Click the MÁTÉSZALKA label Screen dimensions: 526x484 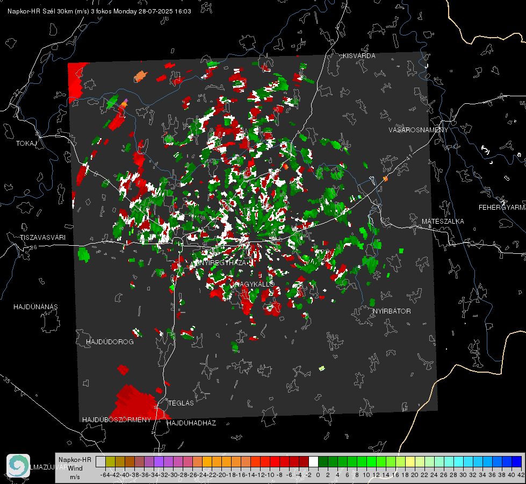(443, 222)
